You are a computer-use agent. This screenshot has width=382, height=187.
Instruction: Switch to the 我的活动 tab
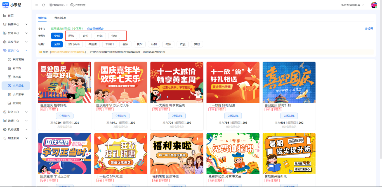point(60,18)
